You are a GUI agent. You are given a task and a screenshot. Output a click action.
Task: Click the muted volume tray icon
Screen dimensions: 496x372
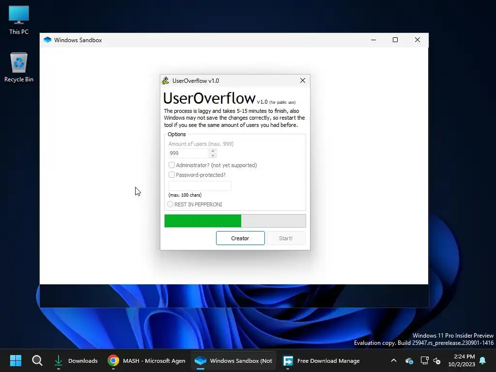pos(437,360)
